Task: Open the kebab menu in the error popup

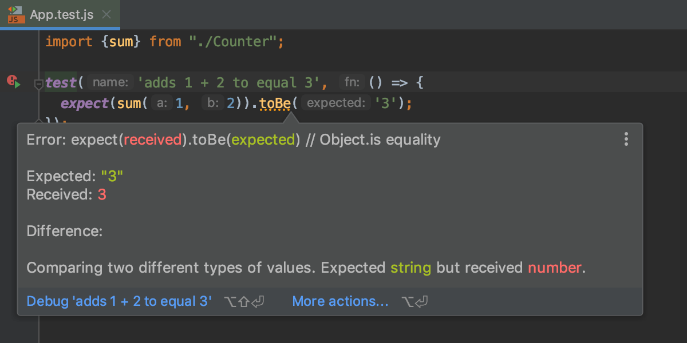Action: point(626,139)
